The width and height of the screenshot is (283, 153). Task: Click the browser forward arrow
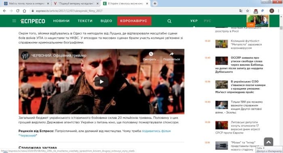11,11
